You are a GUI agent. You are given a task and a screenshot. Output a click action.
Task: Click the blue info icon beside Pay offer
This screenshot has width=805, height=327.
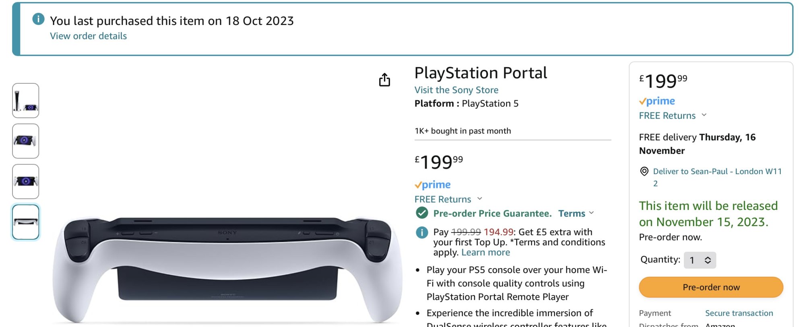(x=422, y=232)
